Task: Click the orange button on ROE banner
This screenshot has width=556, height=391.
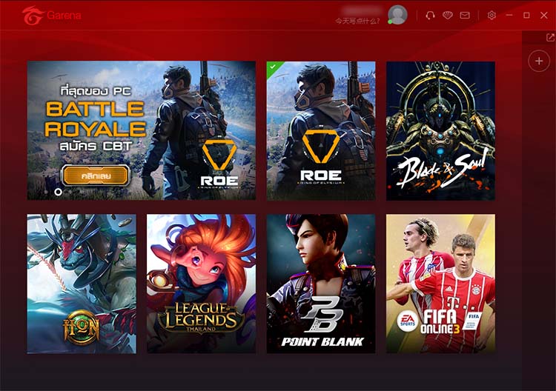Action: tap(96, 176)
